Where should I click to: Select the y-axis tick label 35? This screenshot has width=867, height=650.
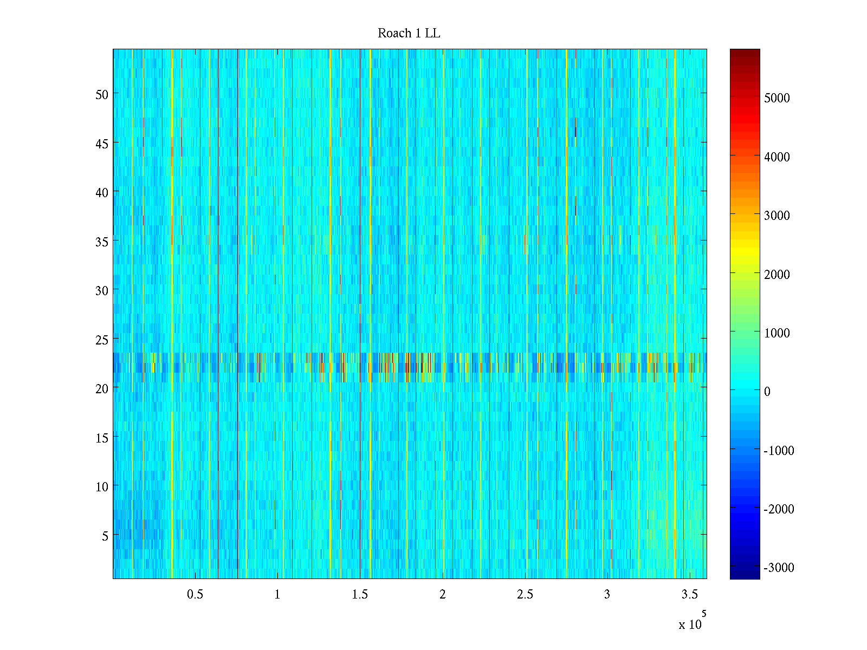[x=102, y=242]
